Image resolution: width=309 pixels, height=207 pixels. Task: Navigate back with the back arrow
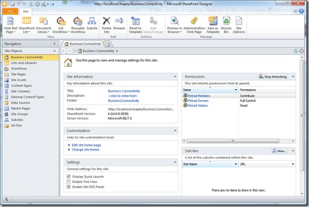click(64, 51)
